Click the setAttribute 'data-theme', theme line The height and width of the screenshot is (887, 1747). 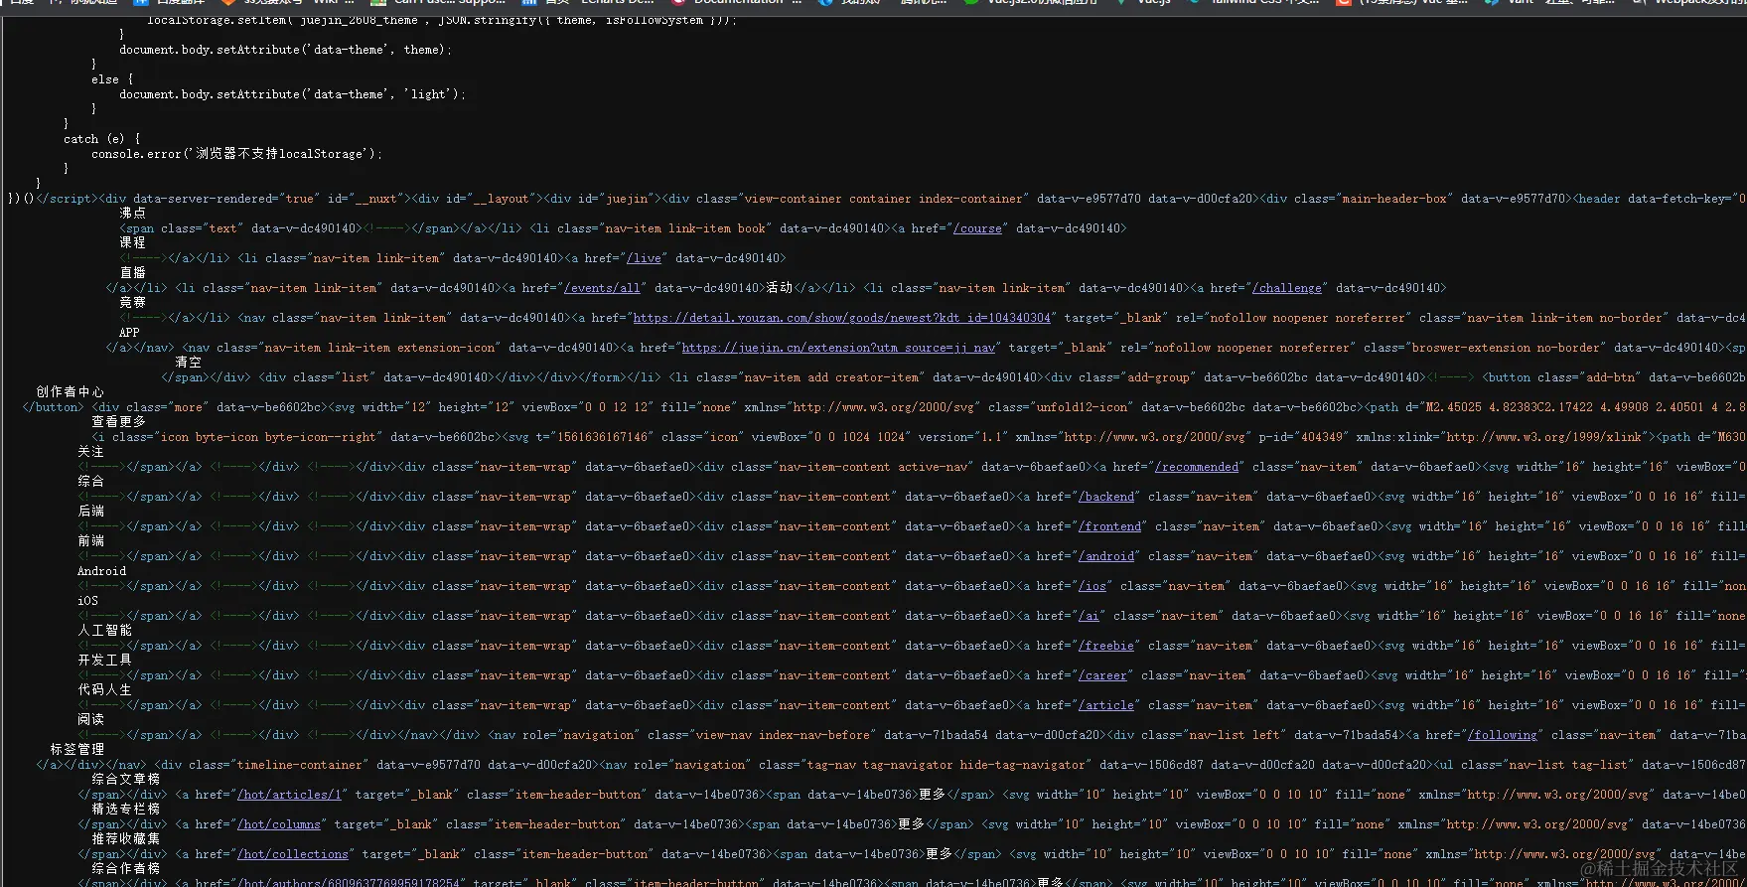pos(285,50)
